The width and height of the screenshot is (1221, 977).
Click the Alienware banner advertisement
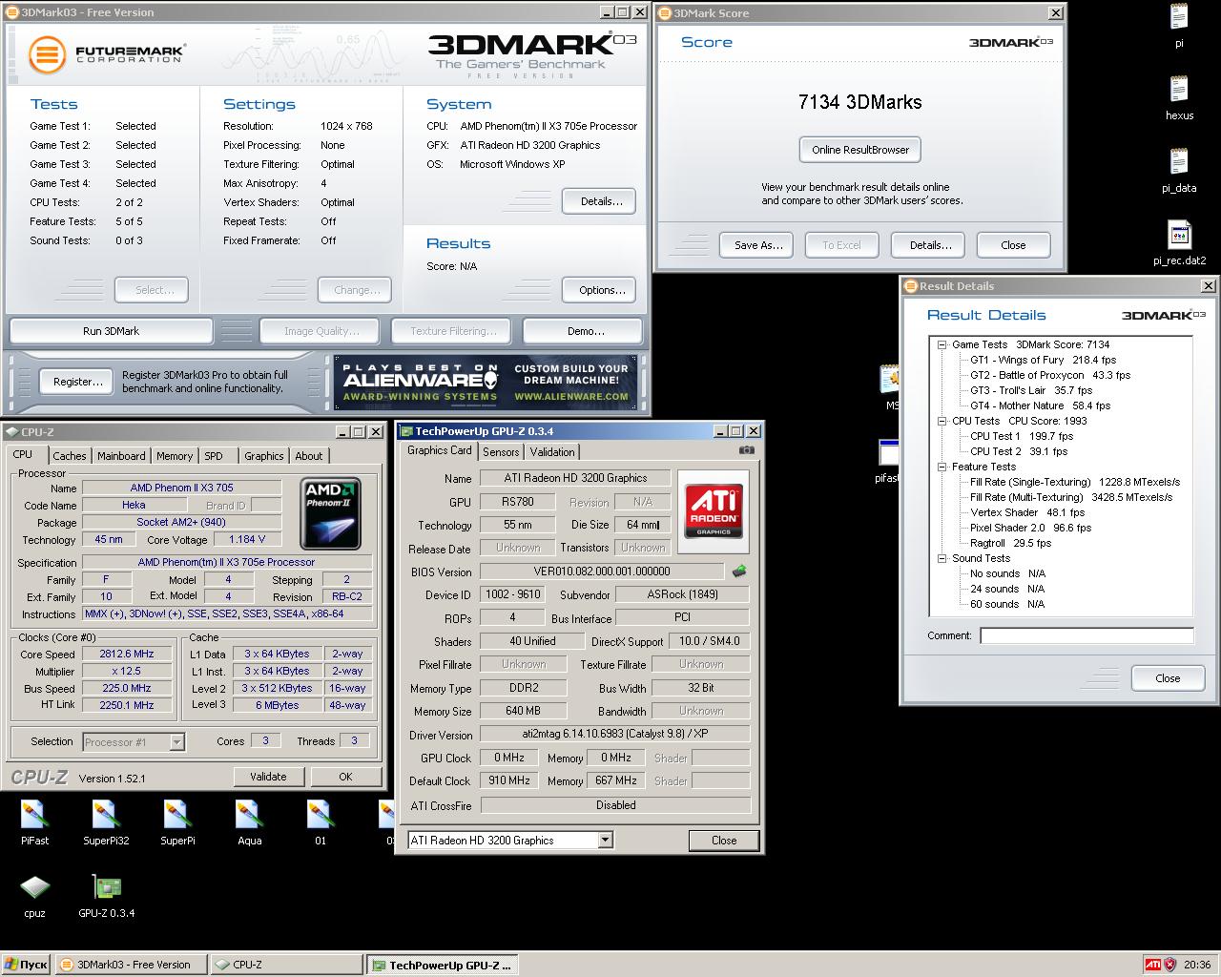click(x=486, y=383)
